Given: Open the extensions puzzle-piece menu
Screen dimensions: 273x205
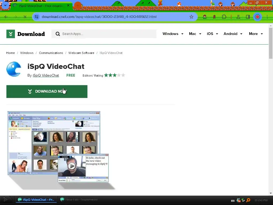Looking at the screenshot, I should pos(224,17).
